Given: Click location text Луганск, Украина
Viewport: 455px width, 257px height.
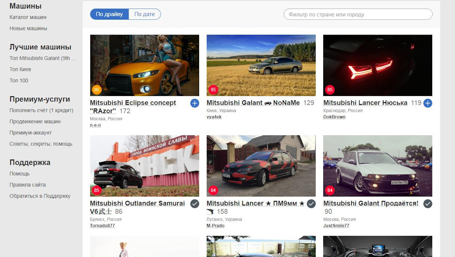Looking at the screenshot, I should (x=224, y=219).
